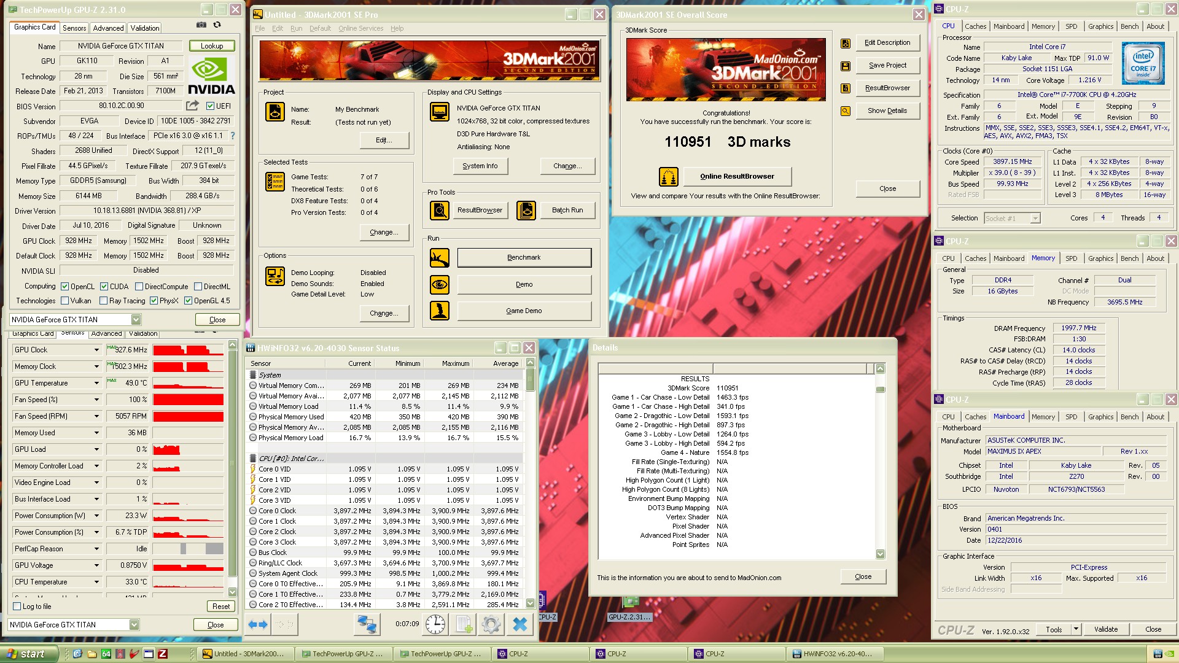Open CPU-Z Tools dropdown arrow

click(x=1076, y=629)
